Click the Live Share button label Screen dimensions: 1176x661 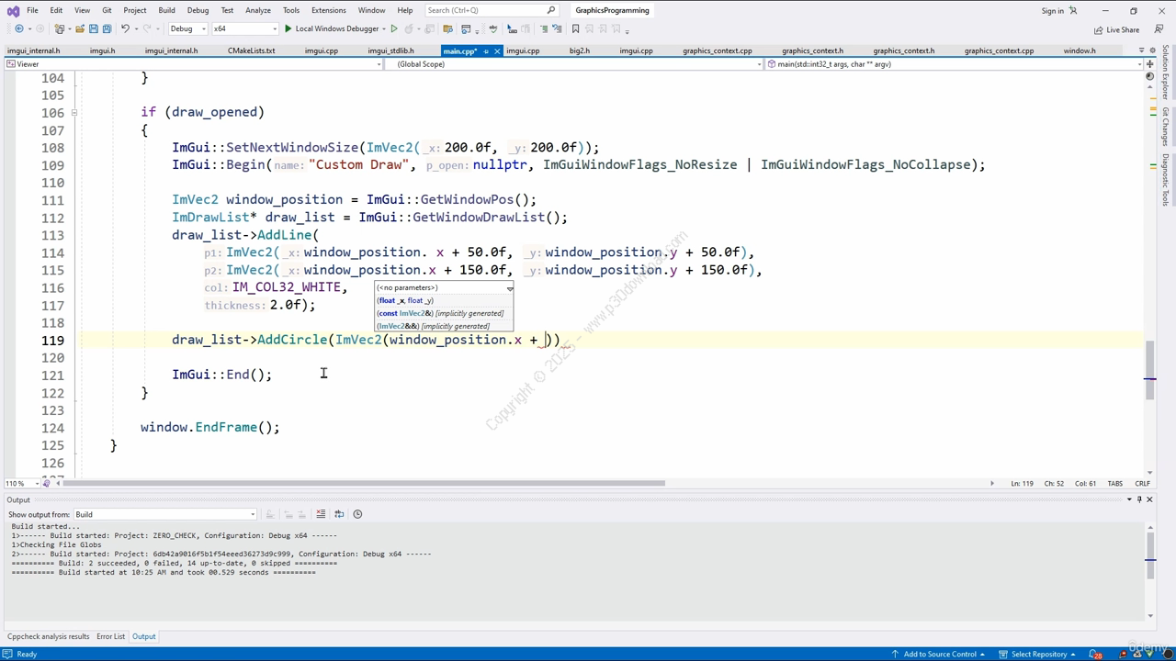1123,29
